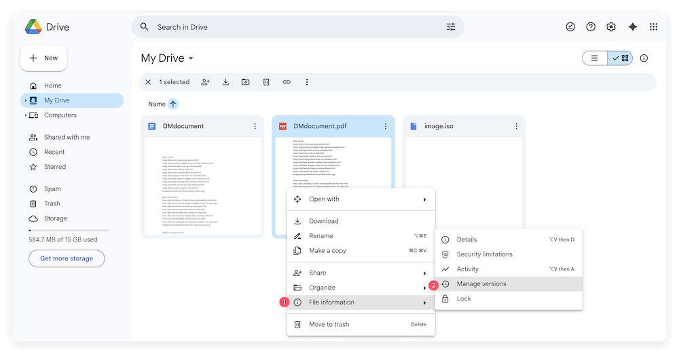679x354 pixels.
Task: Click the Gemini sparkle icon
Action: point(632,27)
